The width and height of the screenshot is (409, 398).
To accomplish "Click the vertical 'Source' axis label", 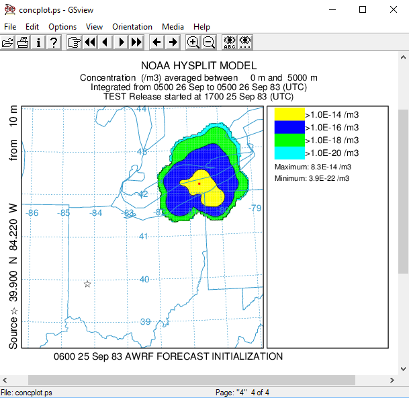I will click(x=13, y=333).
